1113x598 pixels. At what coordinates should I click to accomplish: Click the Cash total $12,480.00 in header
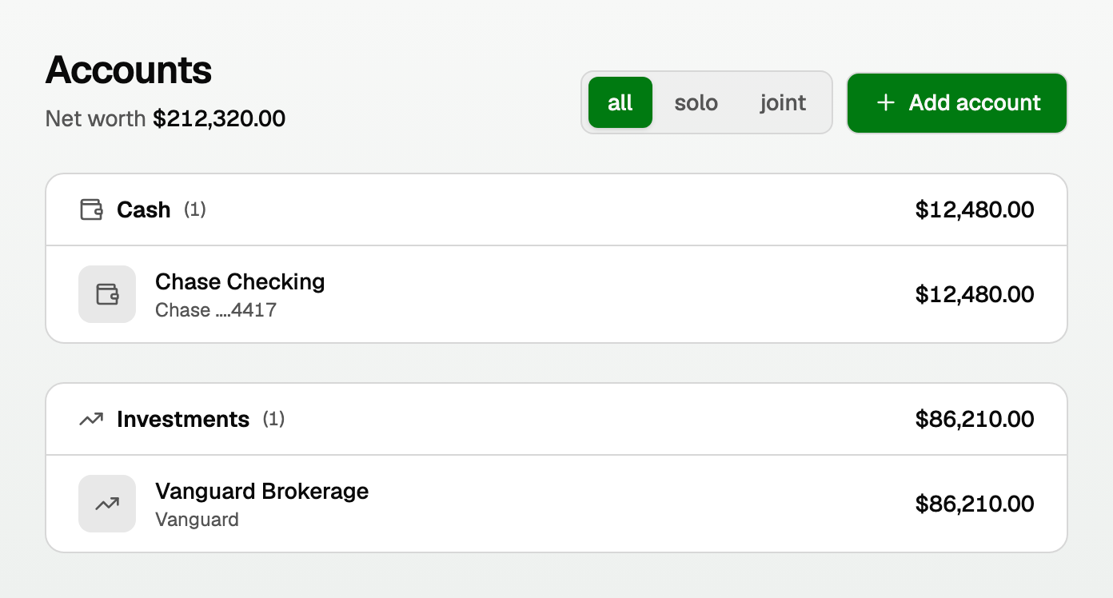click(975, 210)
